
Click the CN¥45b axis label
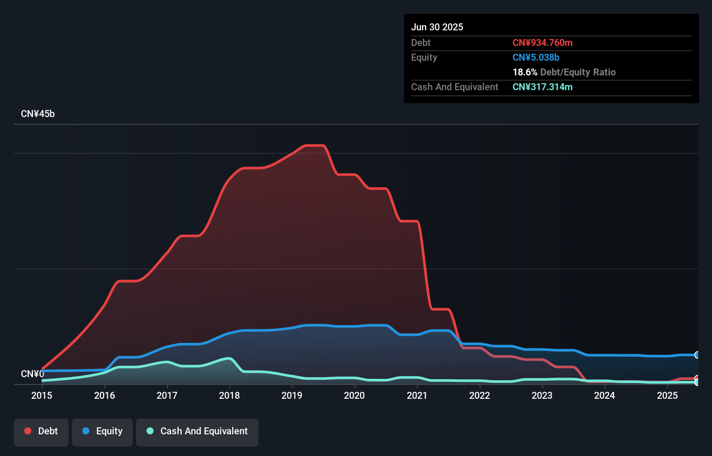click(38, 114)
